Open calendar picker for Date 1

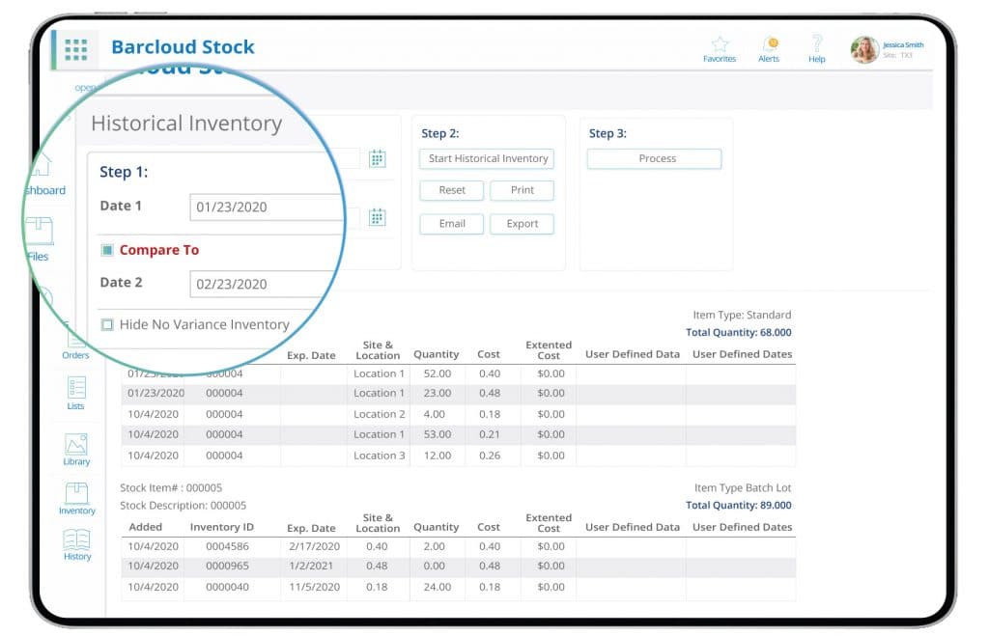click(378, 159)
